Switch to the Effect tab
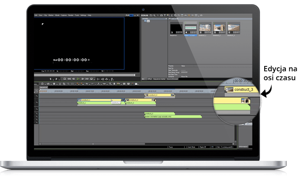301x178 pixels. coord(150,79)
